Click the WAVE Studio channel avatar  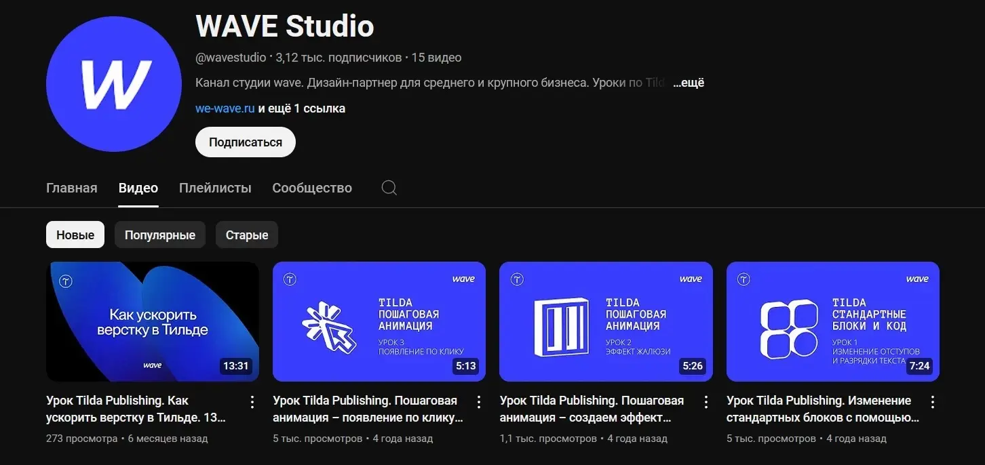(x=113, y=83)
